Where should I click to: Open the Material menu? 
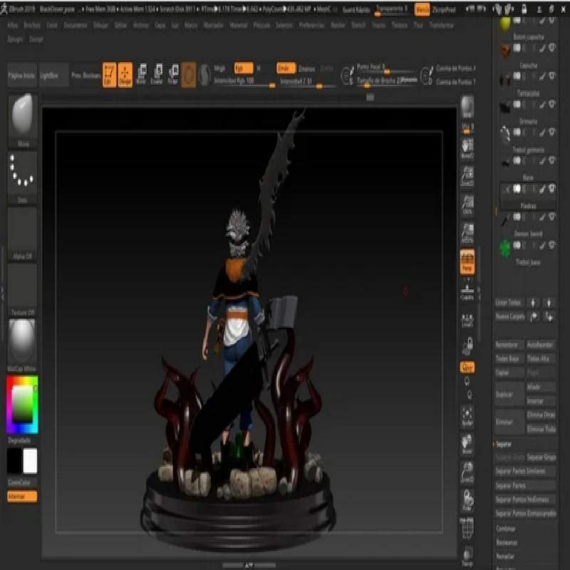click(x=239, y=24)
